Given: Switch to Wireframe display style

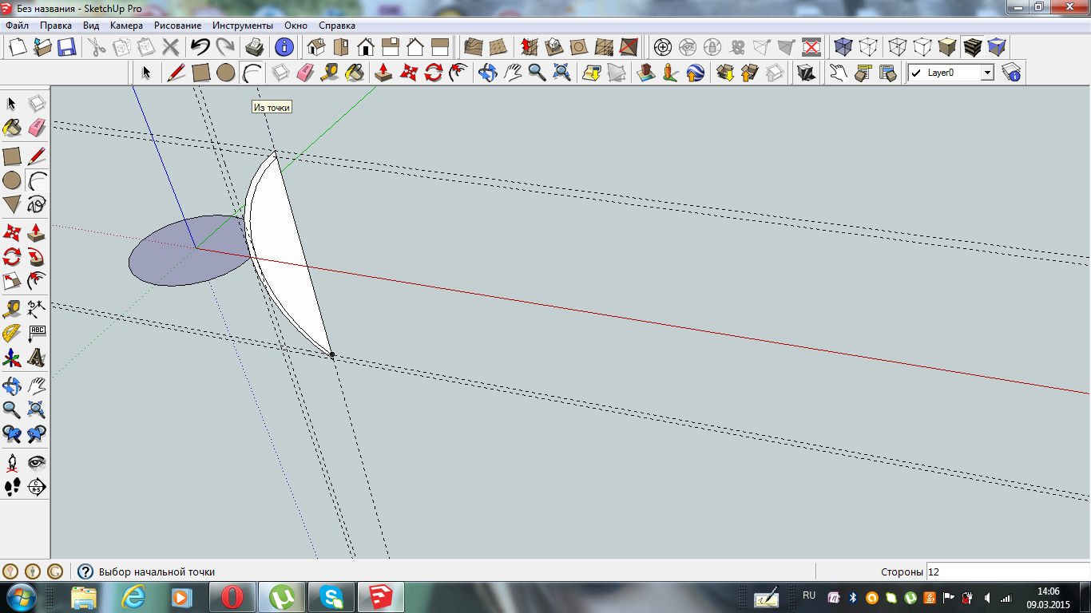Looking at the screenshot, I should pos(898,46).
